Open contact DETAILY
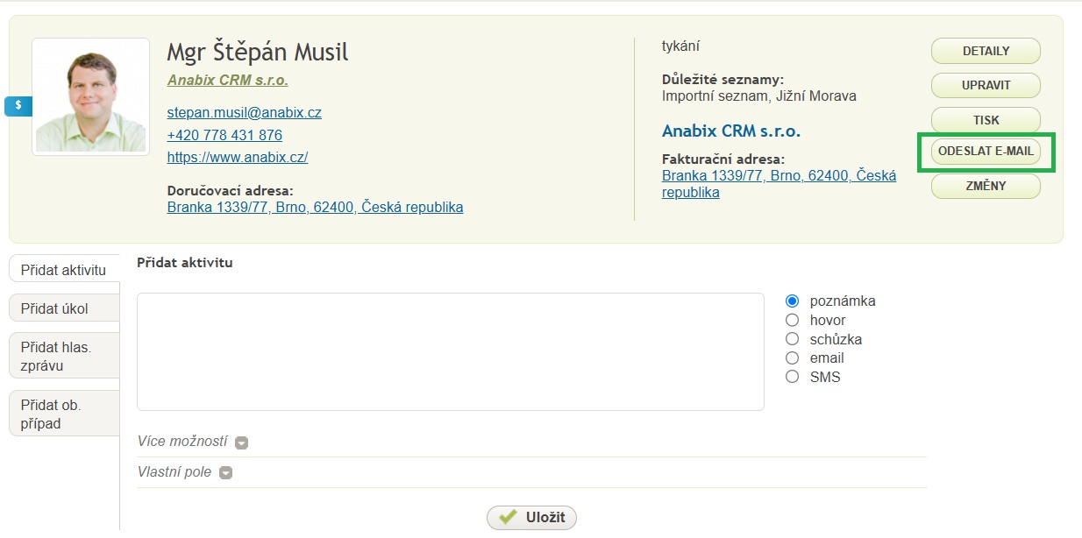Screen dimensions: 1082x538 [x=986, y=51]
